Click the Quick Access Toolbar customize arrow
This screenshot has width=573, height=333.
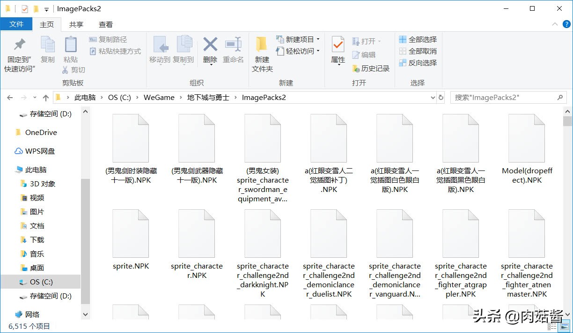click(46, 9)
